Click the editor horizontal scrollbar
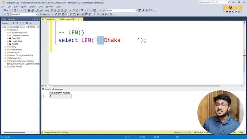 click(x=136, y=86)
